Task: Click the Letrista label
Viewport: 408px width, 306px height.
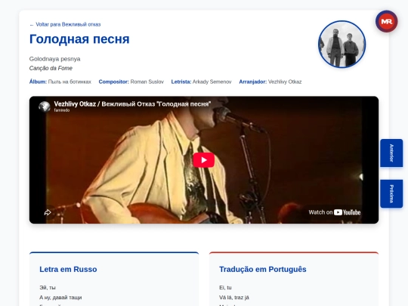Action: pos(181,82)
